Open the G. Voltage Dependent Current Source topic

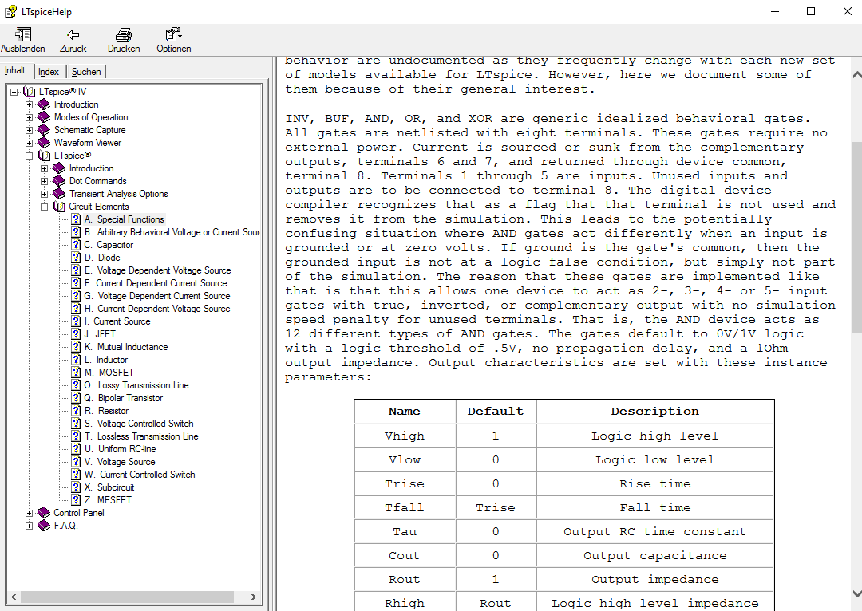157,296
